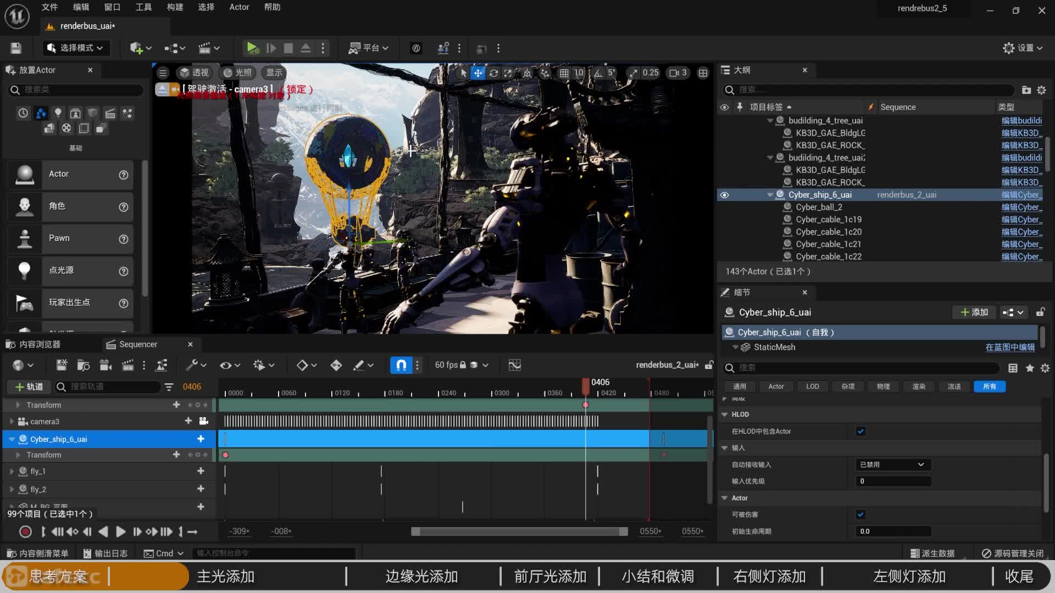This screenshot has height=593, width=1055.
Task: Select the 点光源 actor in Place Actors
Action: (x=70, y=271)
